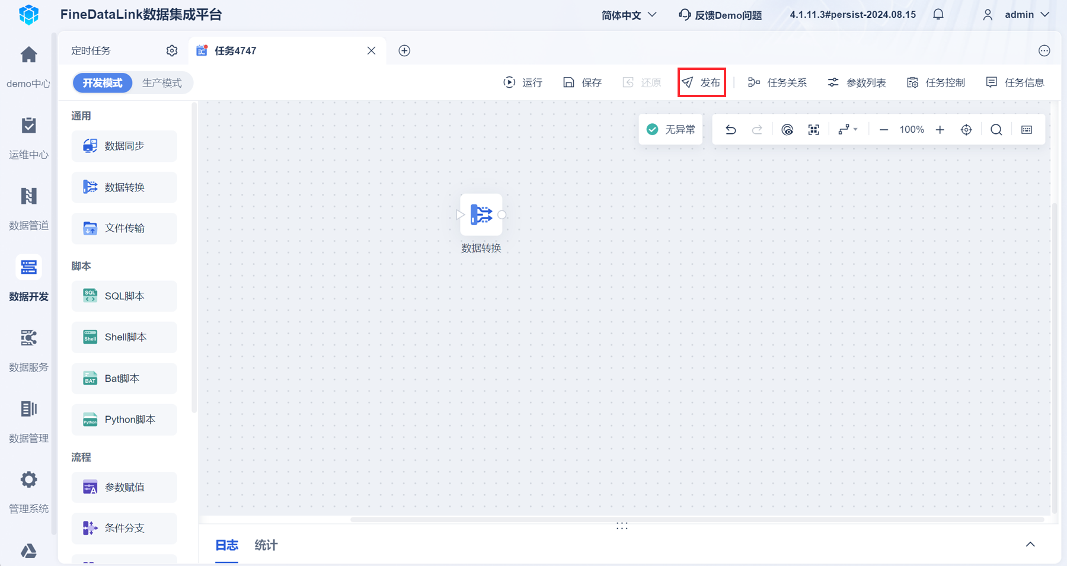The height and width of the screenshot is (566, 1067).
Task: Save the task with 保存
Action: pos(582,82)
